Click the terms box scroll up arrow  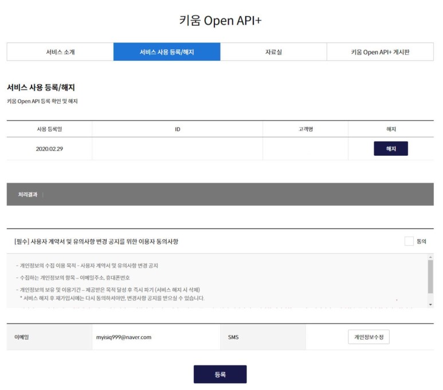[430, 257]
